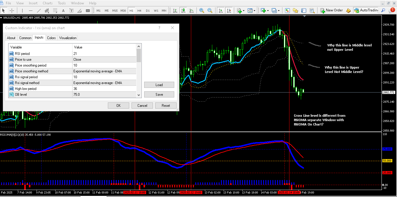Expand the Indicators list dropdown arrow
397x197 pixels.
244,11
